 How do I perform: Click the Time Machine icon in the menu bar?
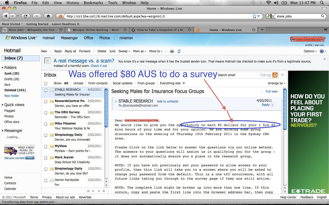[253, 3]
